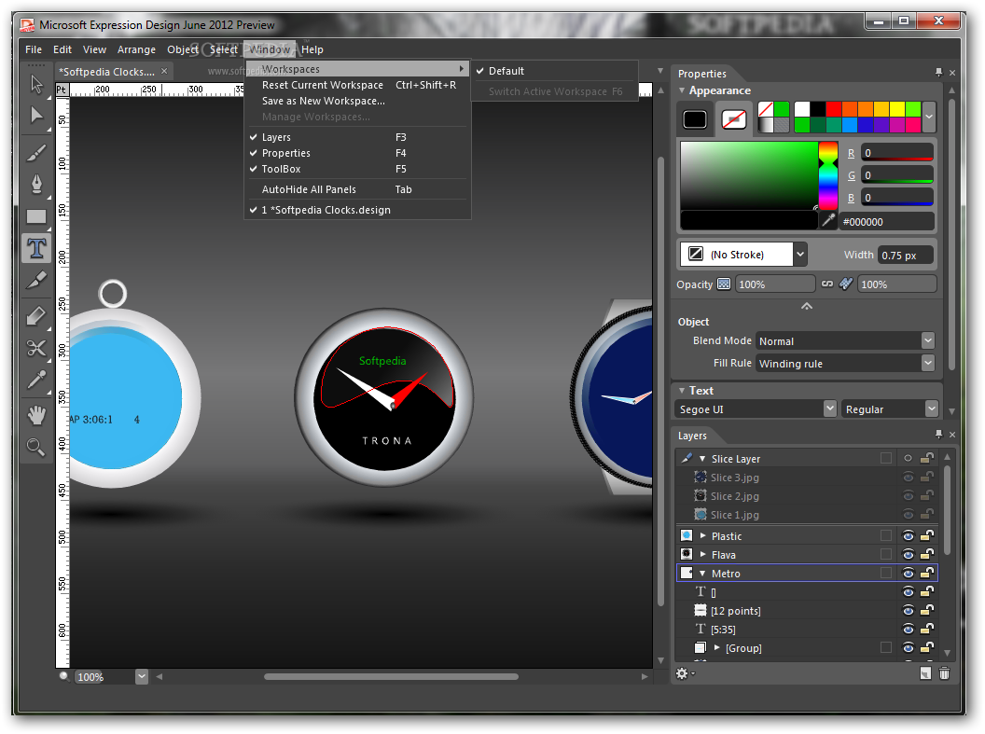Image resolution: width=985 pixels, height=734 pixels.
Task: Open the Fill Rule dropdown
Action: [x=928, y=363]
